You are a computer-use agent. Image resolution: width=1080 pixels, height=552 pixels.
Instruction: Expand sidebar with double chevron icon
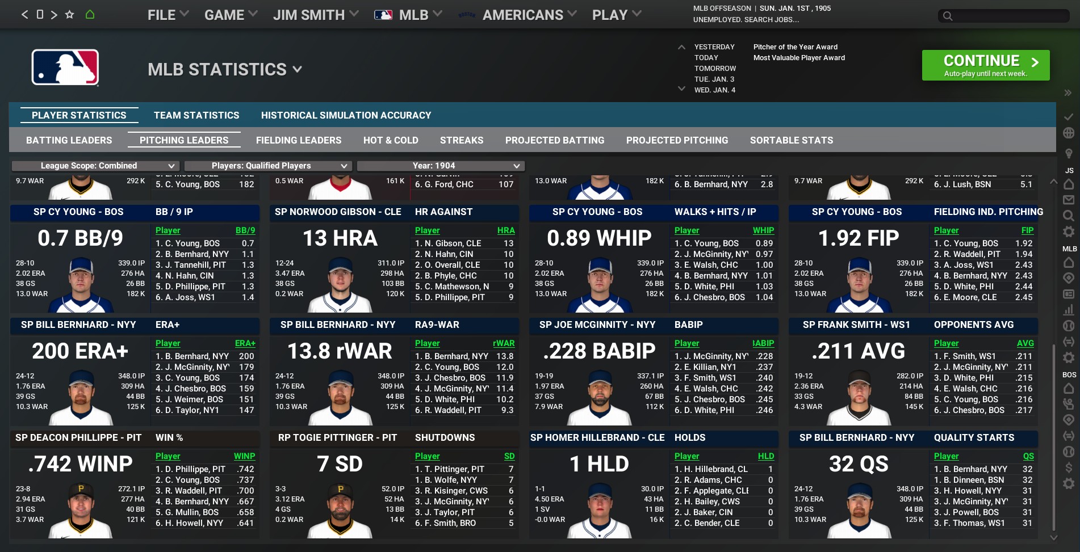(x=1068, y=93)
